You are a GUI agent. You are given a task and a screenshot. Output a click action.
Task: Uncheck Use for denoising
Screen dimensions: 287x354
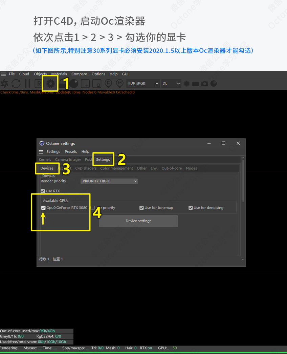pyautogui.click(x=191, y=208)
